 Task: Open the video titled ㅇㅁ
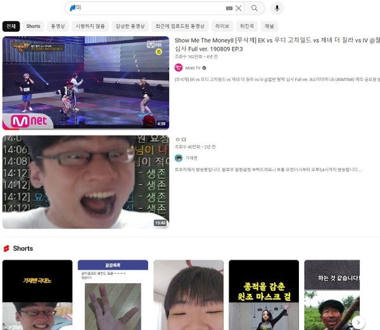click(180, 139)
